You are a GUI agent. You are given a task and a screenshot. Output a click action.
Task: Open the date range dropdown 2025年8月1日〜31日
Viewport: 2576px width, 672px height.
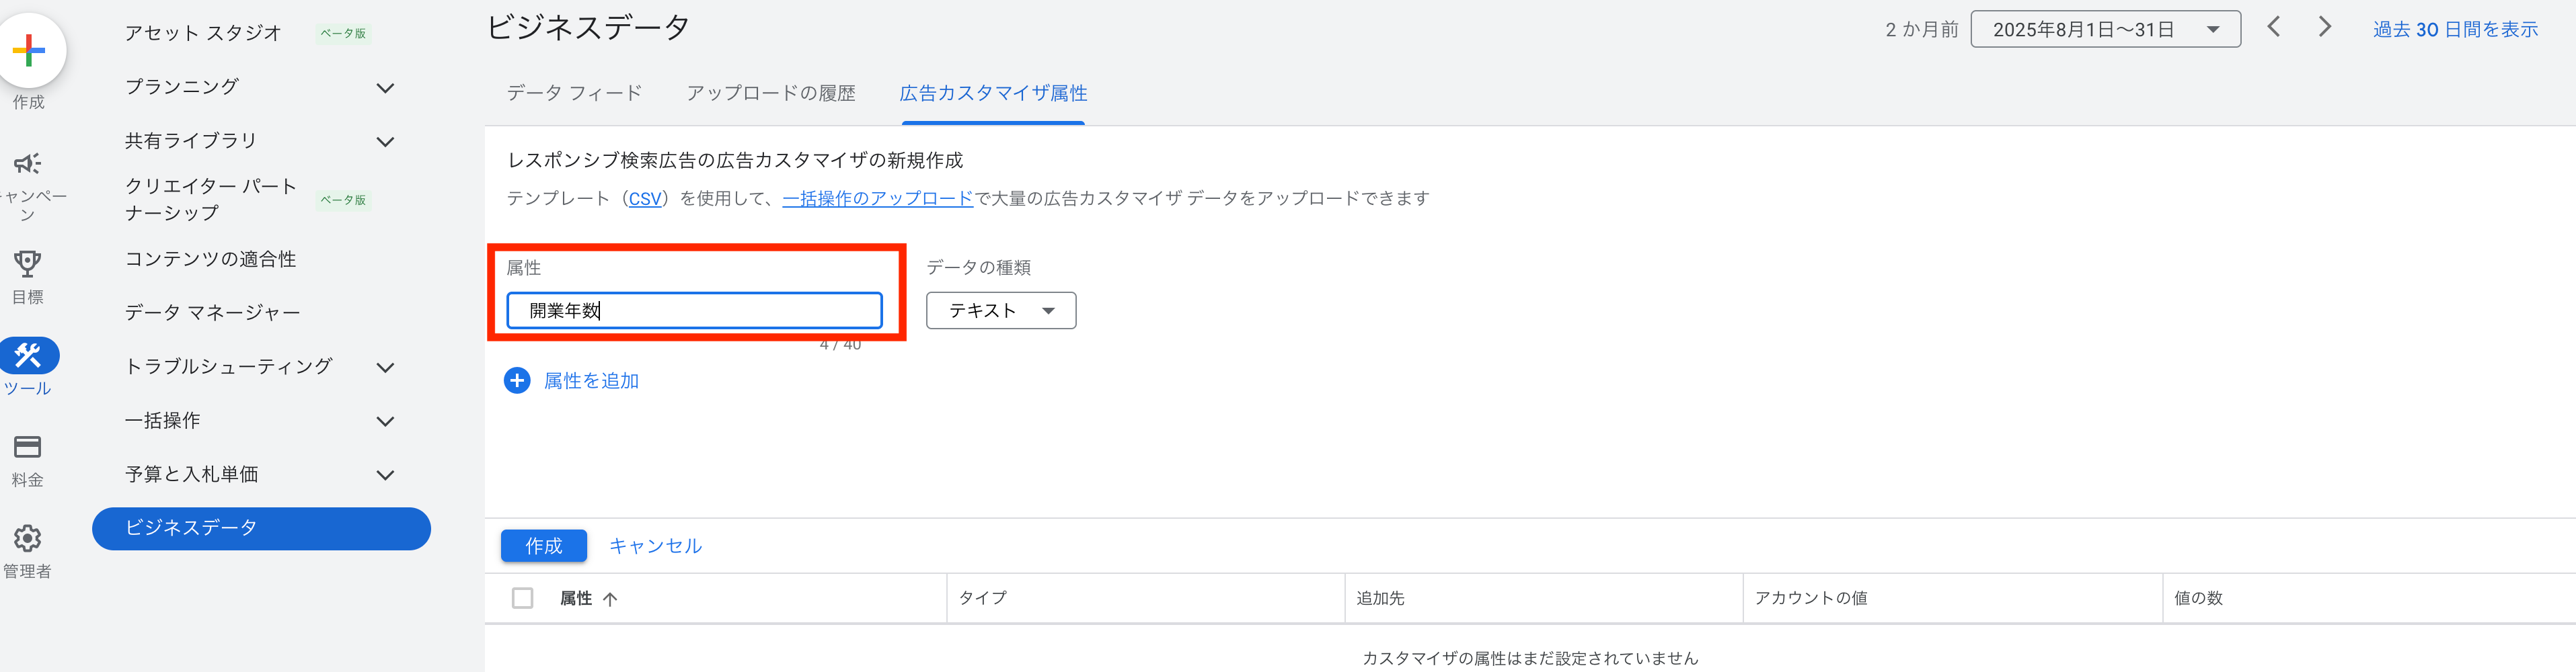pyautogui.click(x=2104, y=29)
